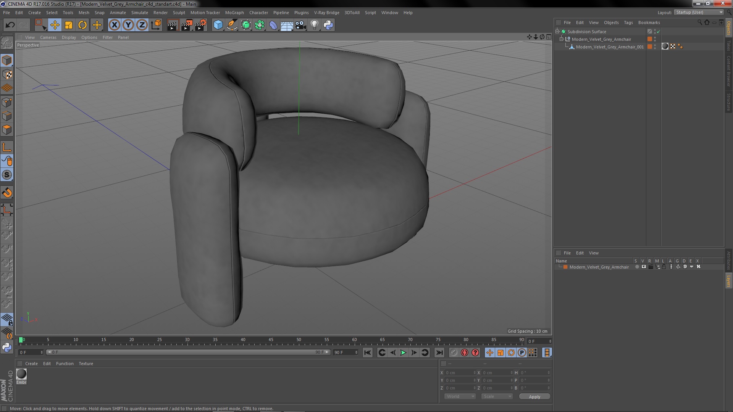Select the Move tool in toolbar
Screen dimensions: 733x412
click(x=55, y=25)
